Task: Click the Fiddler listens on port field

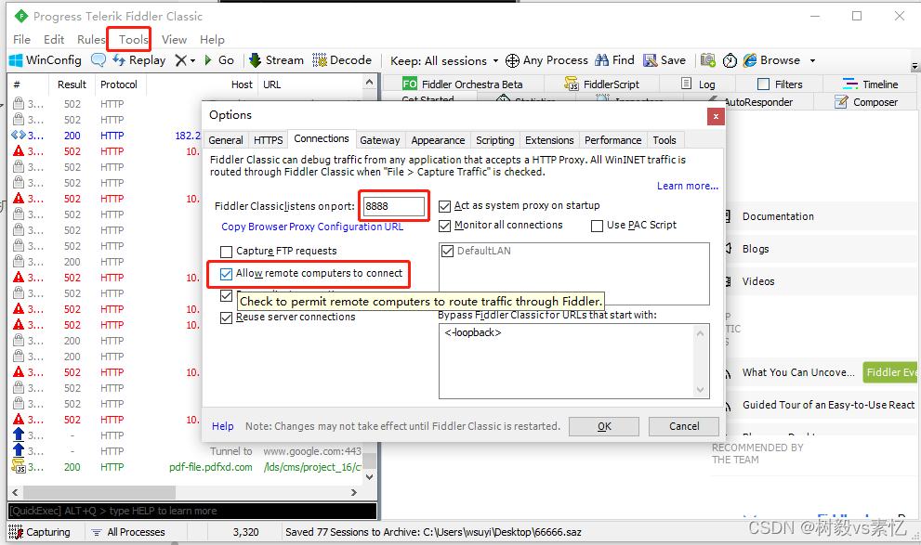Action: (x=394, y=206)
